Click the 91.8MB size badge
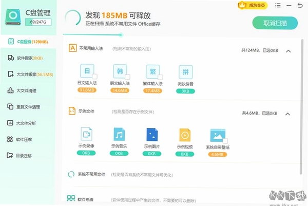Screen dimensions: 308x206 click(x=87, y=90)
